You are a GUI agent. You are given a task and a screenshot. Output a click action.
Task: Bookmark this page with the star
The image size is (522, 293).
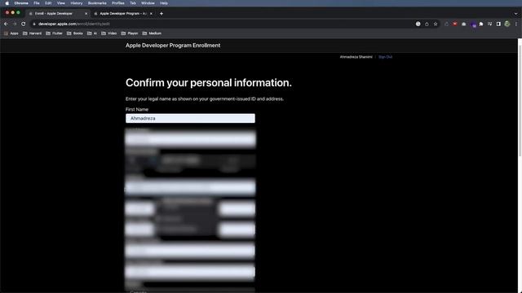(436, 24)
